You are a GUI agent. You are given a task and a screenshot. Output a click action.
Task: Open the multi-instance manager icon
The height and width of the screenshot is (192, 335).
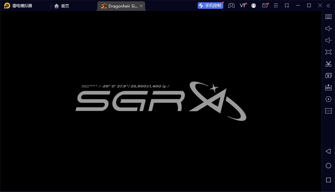(x=328, y=76)
